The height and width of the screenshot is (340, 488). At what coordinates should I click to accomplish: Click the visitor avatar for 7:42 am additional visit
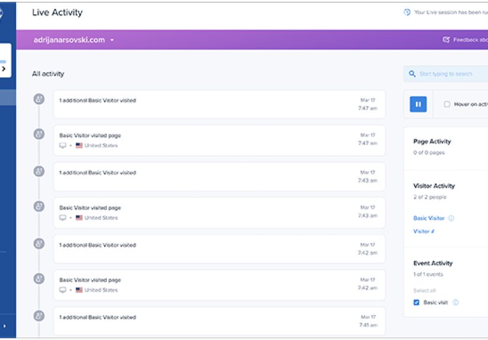tap(39, 244)
